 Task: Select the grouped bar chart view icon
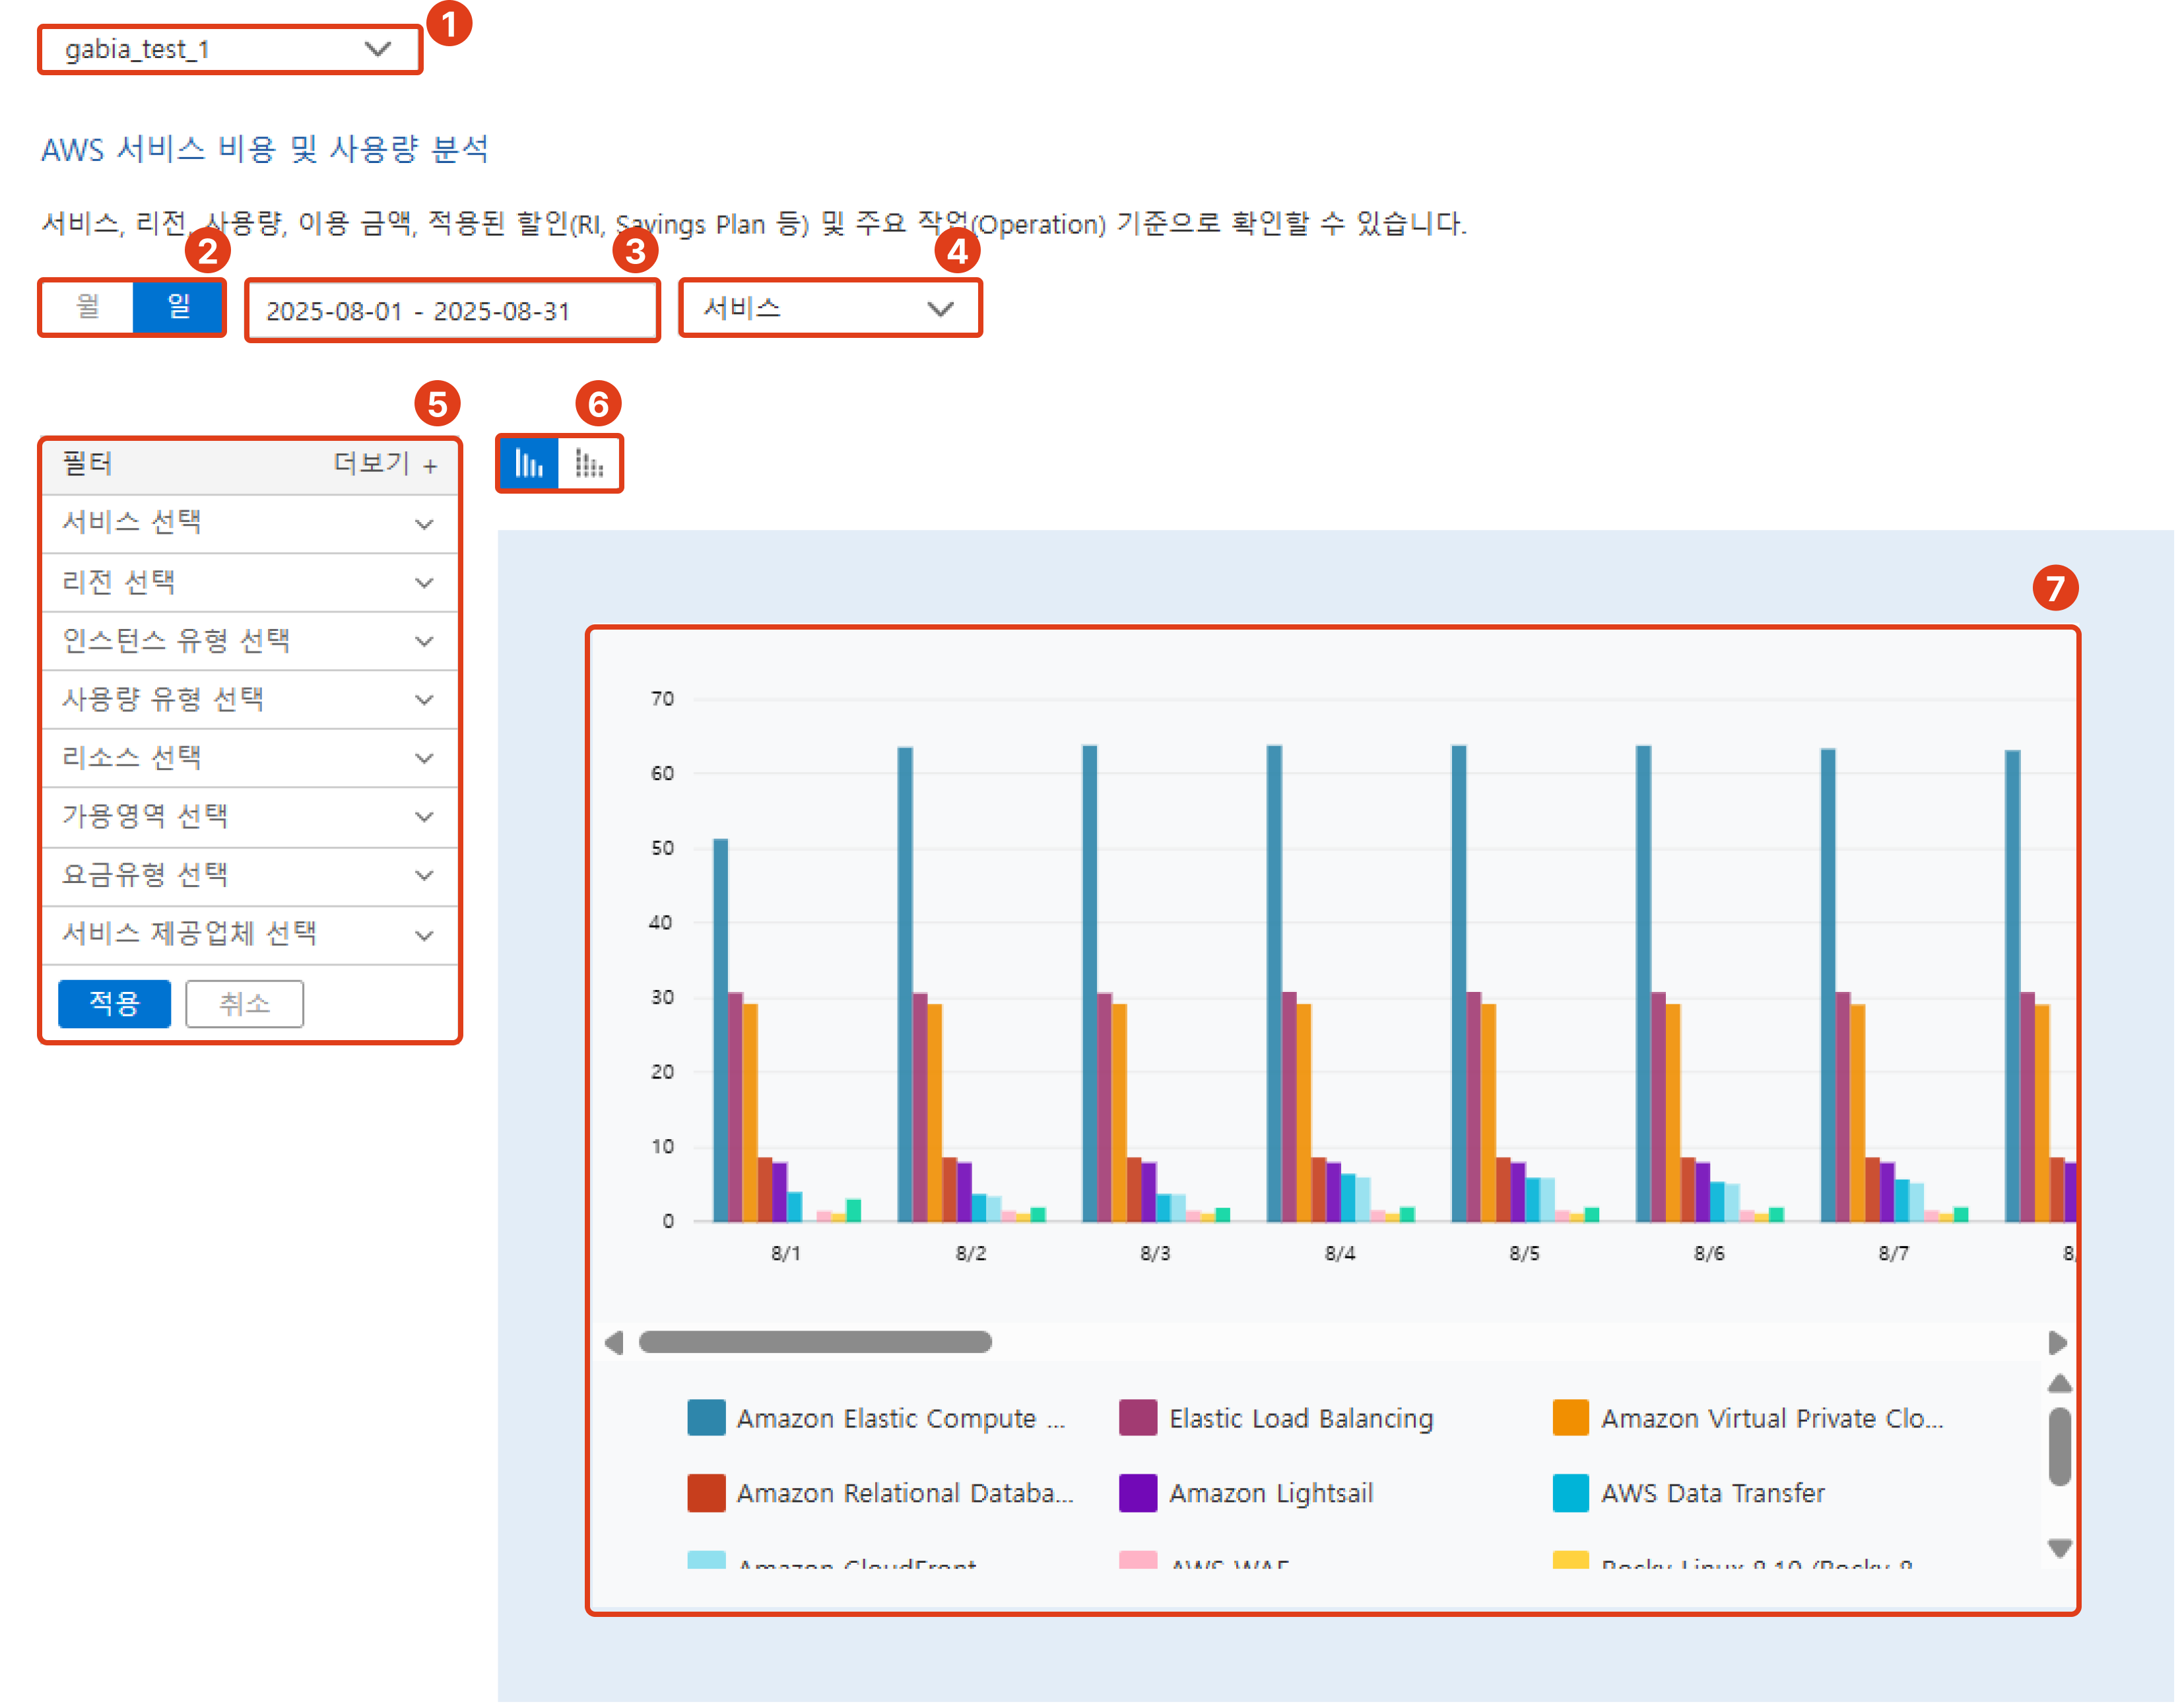coord(529,464)
